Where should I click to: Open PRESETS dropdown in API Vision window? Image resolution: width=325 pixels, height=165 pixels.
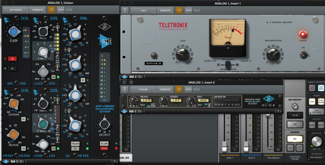click(38, 10)
